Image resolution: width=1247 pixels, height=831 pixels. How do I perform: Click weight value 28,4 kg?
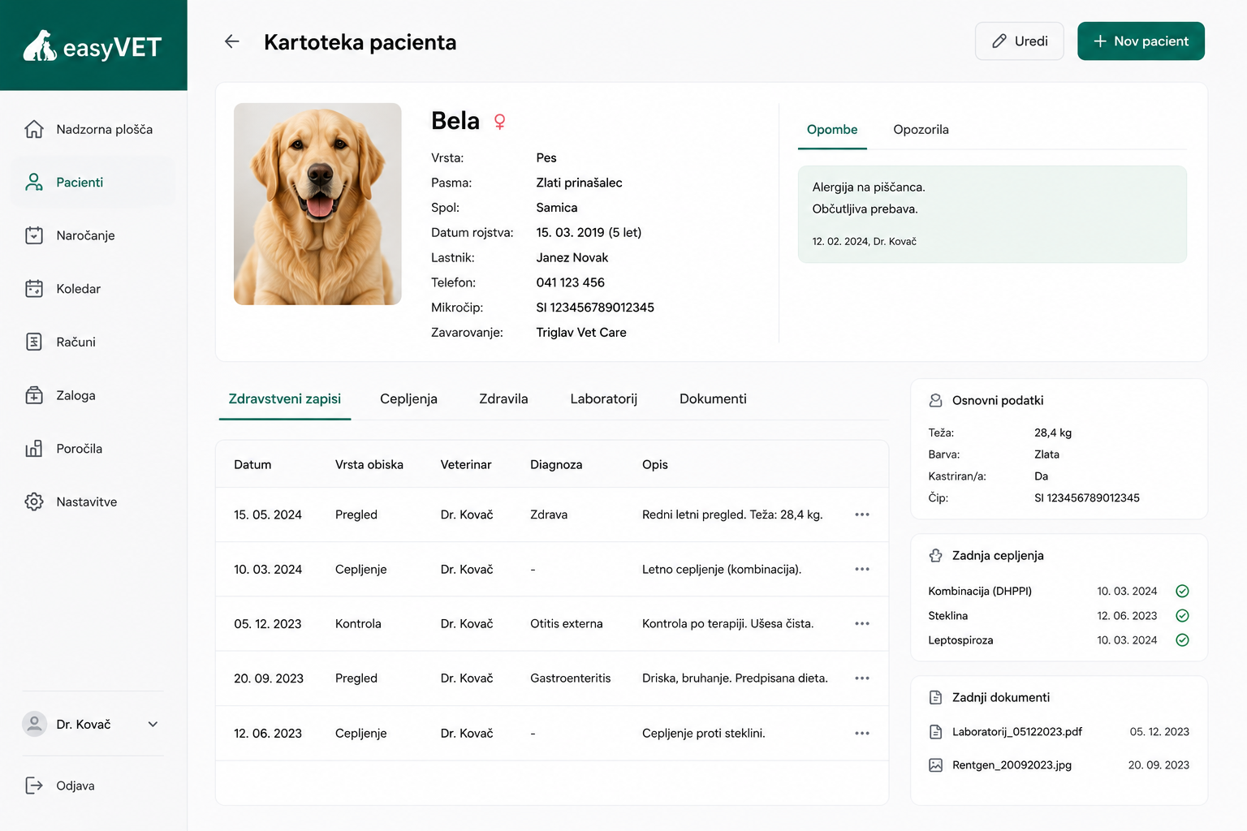coord(1053,433)
